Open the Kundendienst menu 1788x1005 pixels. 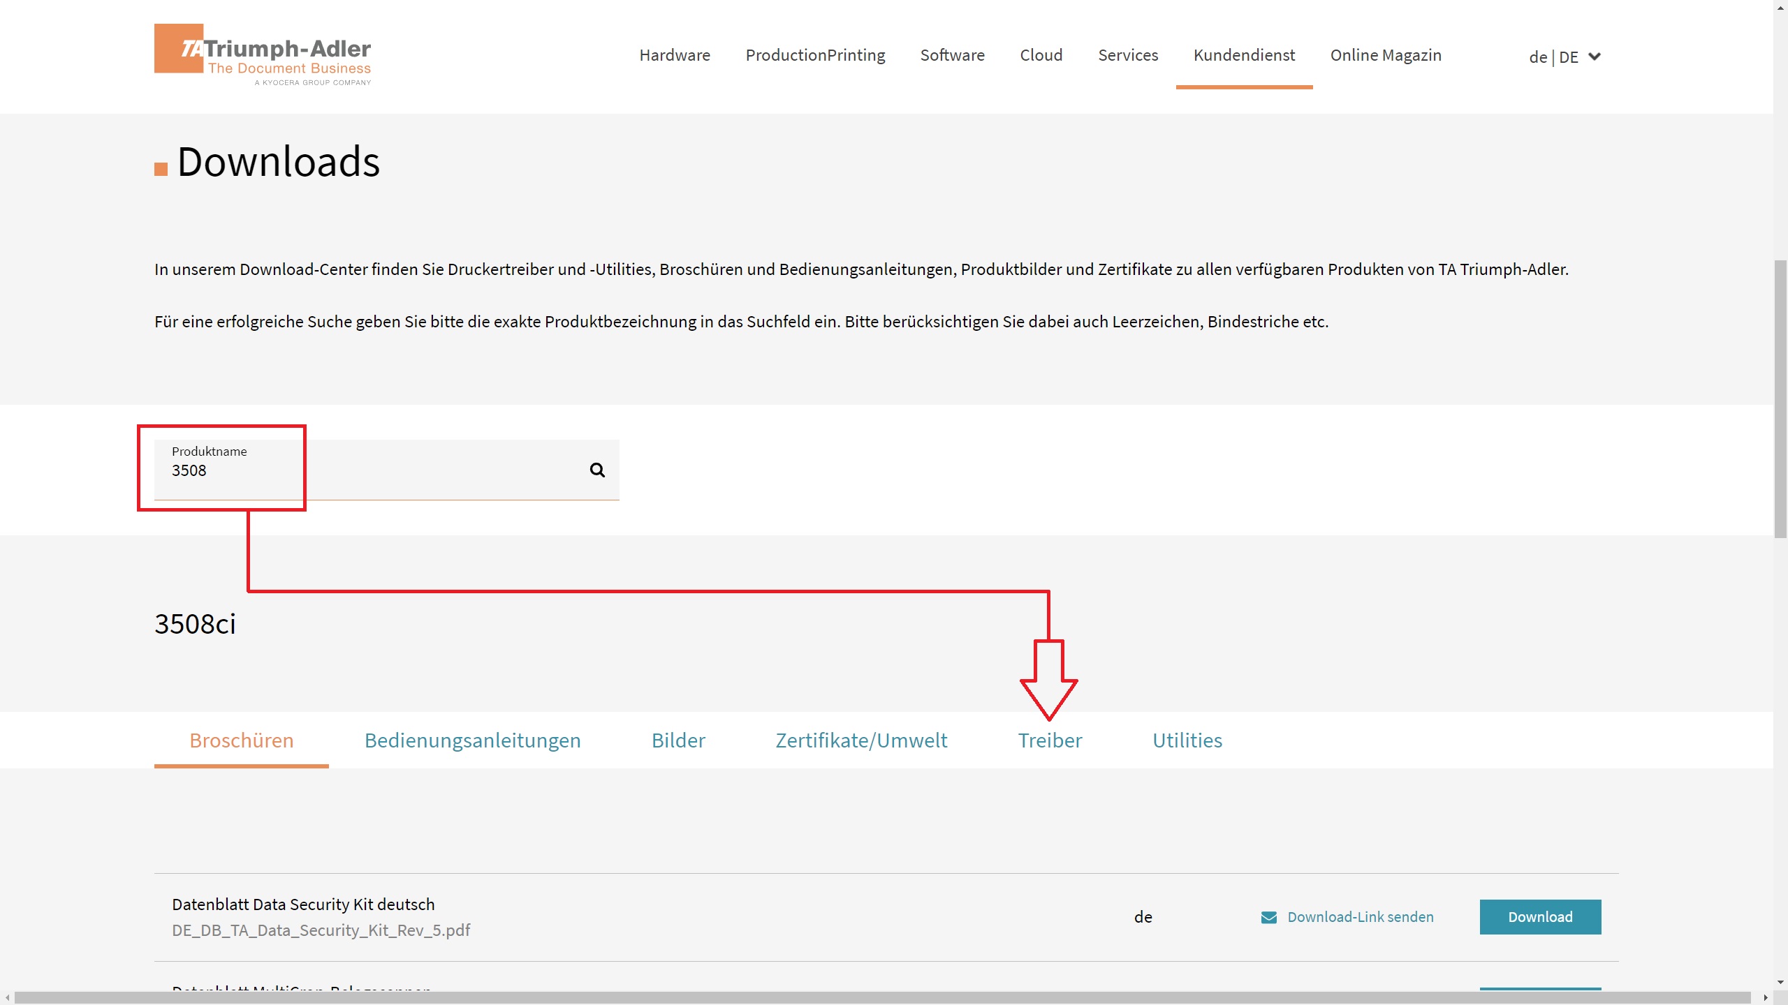click(x=1244, y=55)
